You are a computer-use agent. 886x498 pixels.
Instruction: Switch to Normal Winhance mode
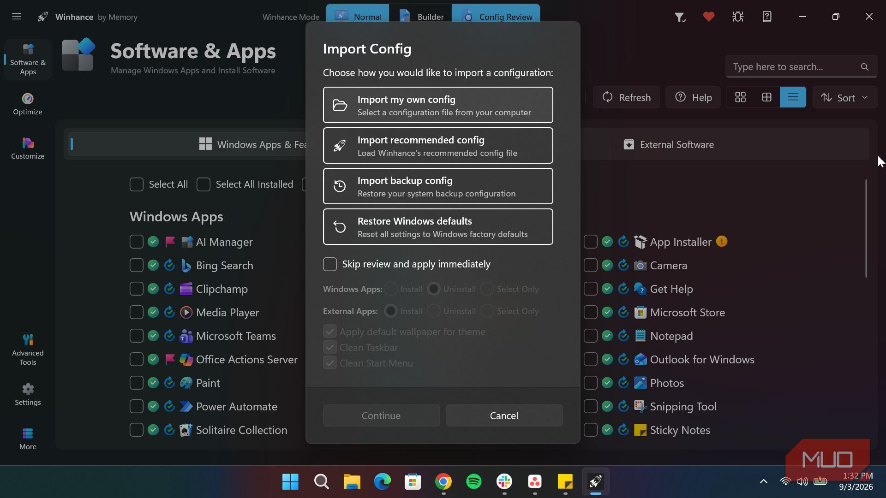click(x=358, y=13)
